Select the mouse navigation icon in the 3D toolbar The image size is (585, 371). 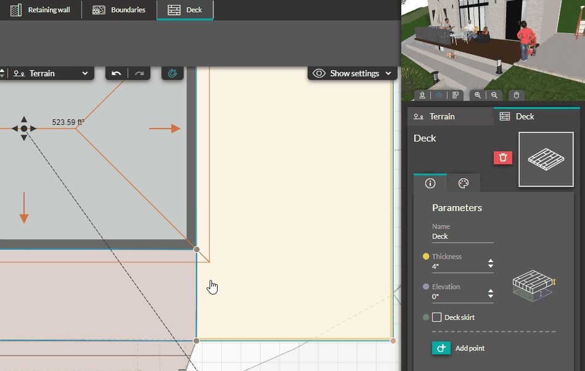[x=516, y=95]
